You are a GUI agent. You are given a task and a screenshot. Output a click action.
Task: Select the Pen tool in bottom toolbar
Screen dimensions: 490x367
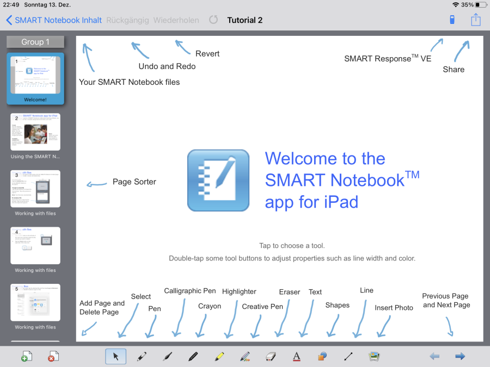[141, 357]
